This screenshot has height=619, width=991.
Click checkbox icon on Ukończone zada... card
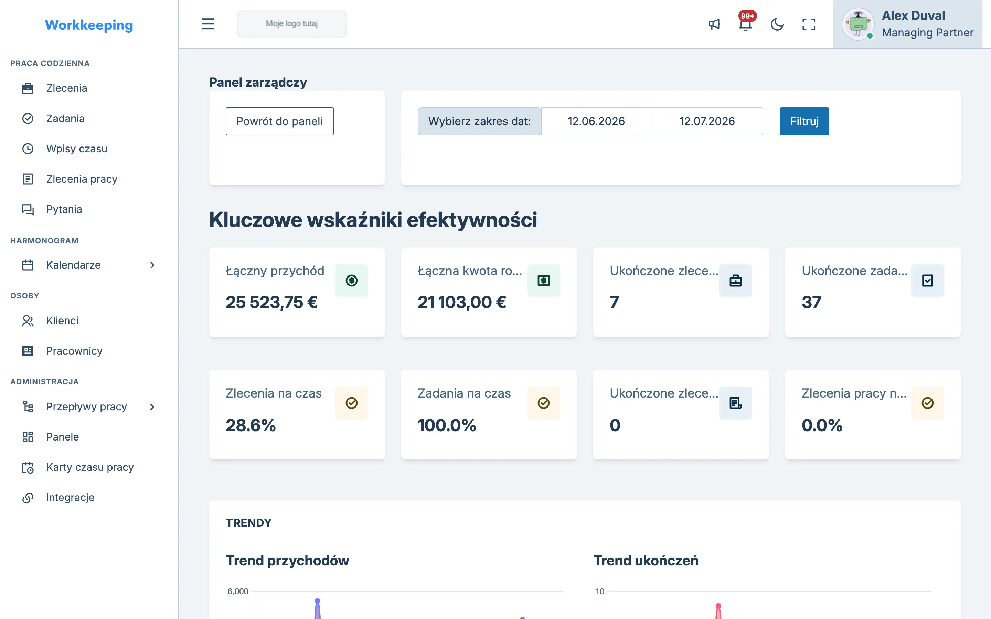coord(928,280)
